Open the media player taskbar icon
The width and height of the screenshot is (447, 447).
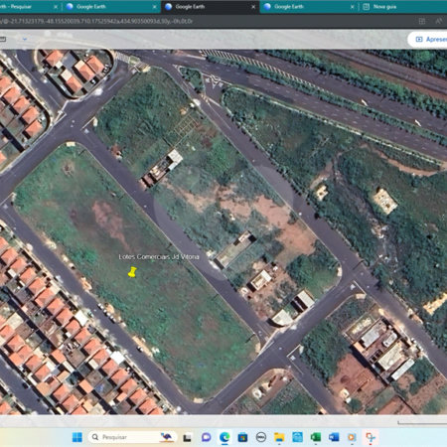click(352, 437)
